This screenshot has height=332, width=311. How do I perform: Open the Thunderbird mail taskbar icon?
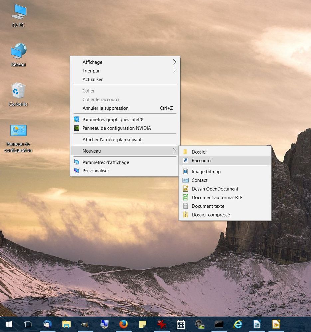[x=47, y=324]
